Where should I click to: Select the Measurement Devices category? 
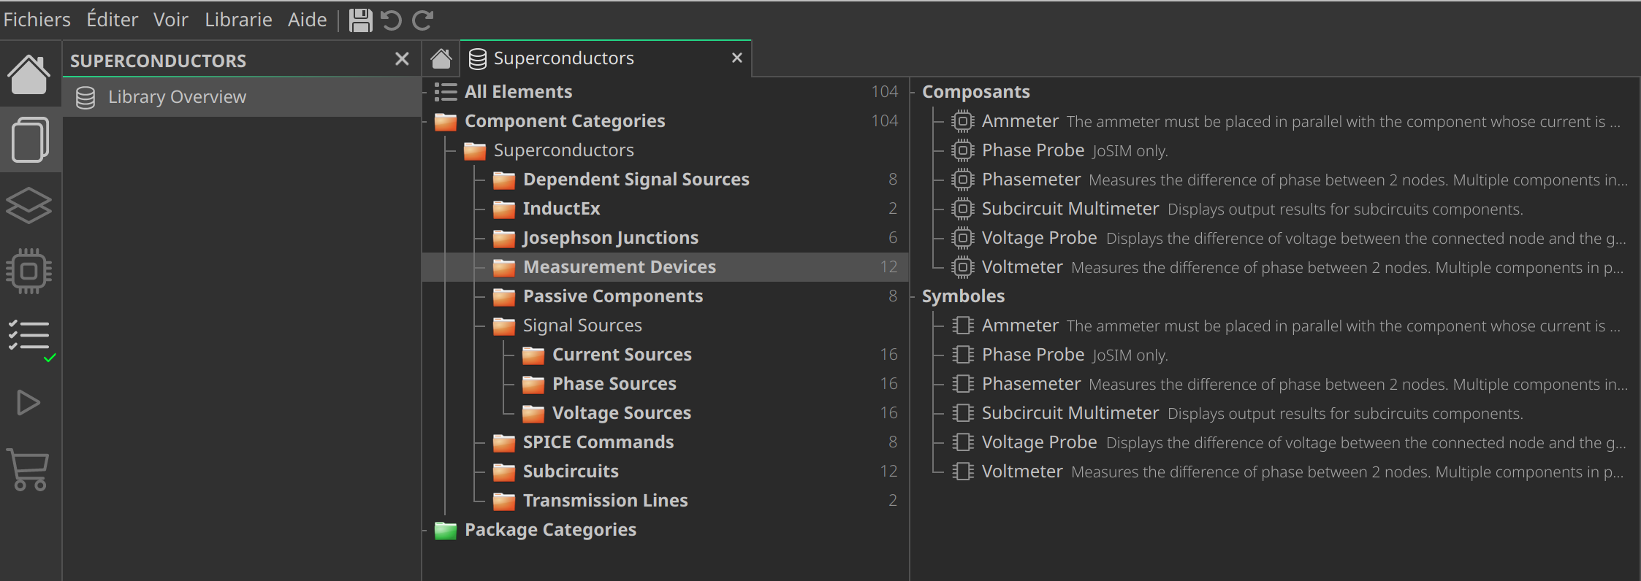(x=666, y=267)
